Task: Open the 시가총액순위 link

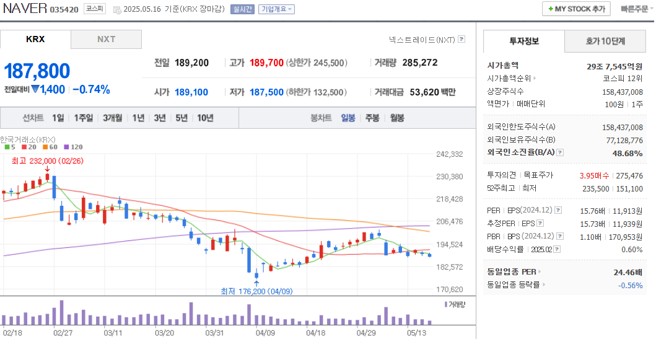Action: pos(509,78)
